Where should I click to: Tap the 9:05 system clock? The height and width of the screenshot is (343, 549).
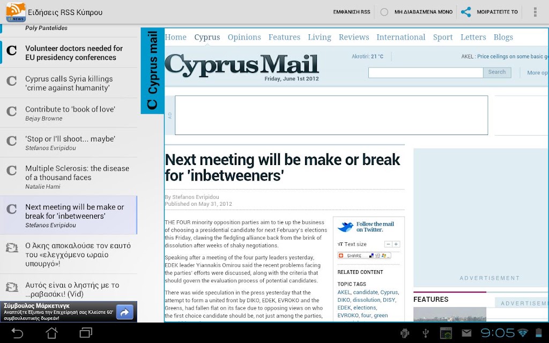[497, 332]
